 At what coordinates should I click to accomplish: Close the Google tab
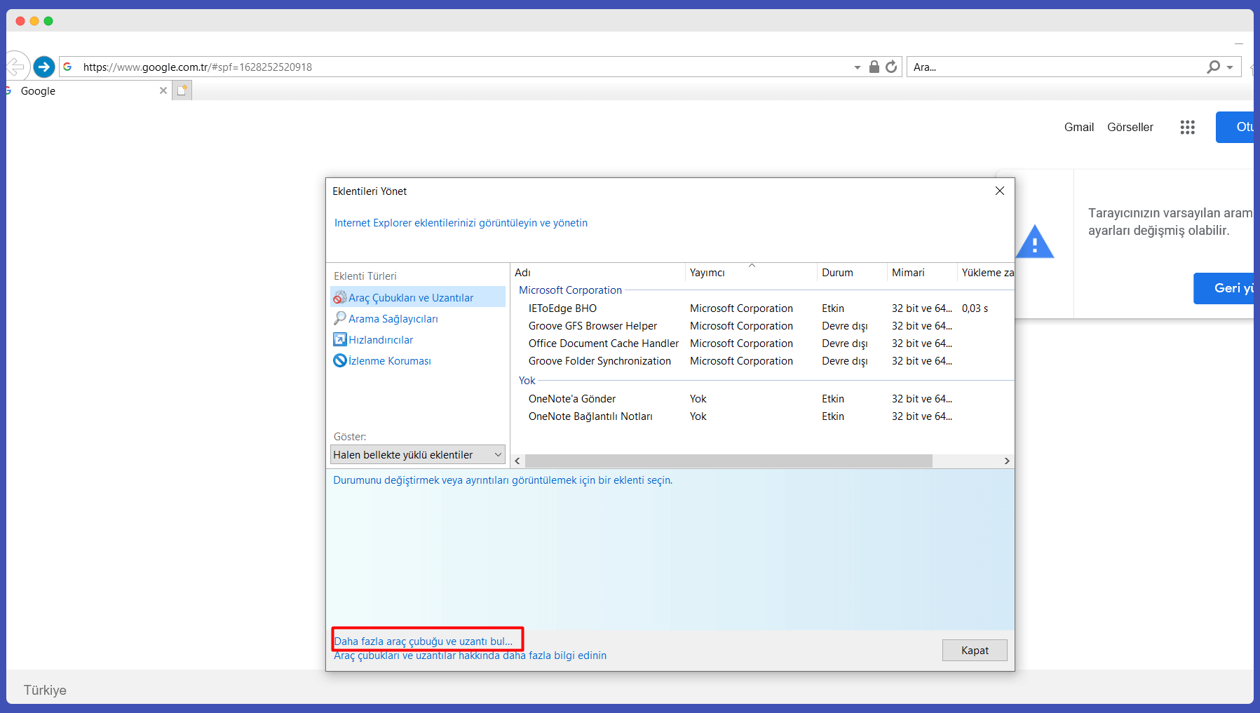[x=163, y=90]
